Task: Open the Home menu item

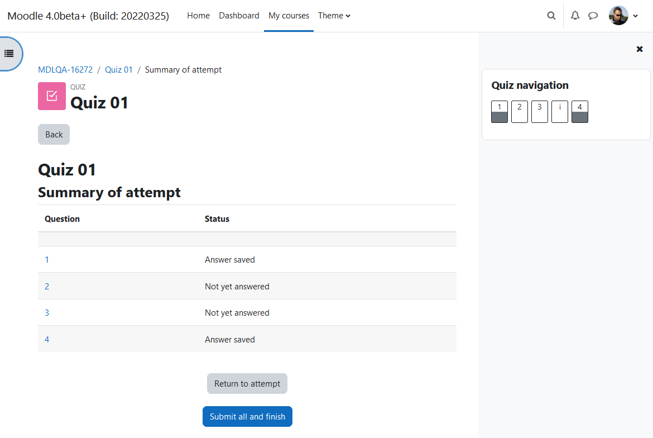Action: pos(198,16)
